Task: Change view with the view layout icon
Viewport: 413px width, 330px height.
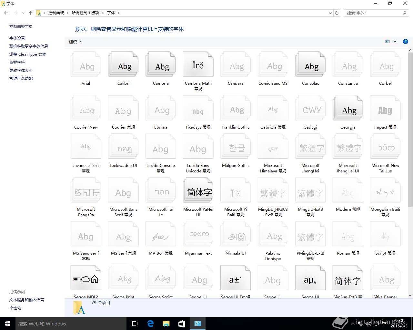Action: [388, 42]
